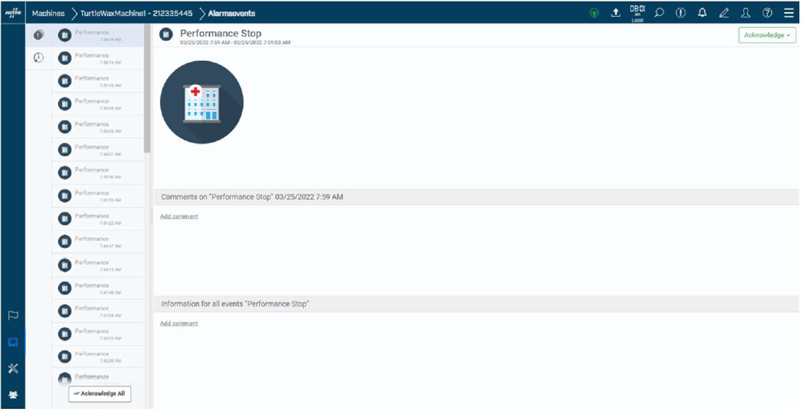The height and width of the screenshot is (411, 805).
Task: Click the help question mark icon
Action: coord(767,13)
